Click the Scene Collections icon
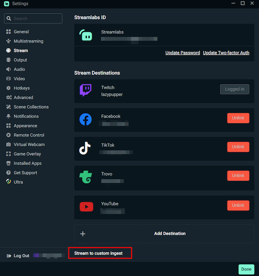Image resolution: width=259 pixels, height=276 pixels. click(x=8, y=107)
